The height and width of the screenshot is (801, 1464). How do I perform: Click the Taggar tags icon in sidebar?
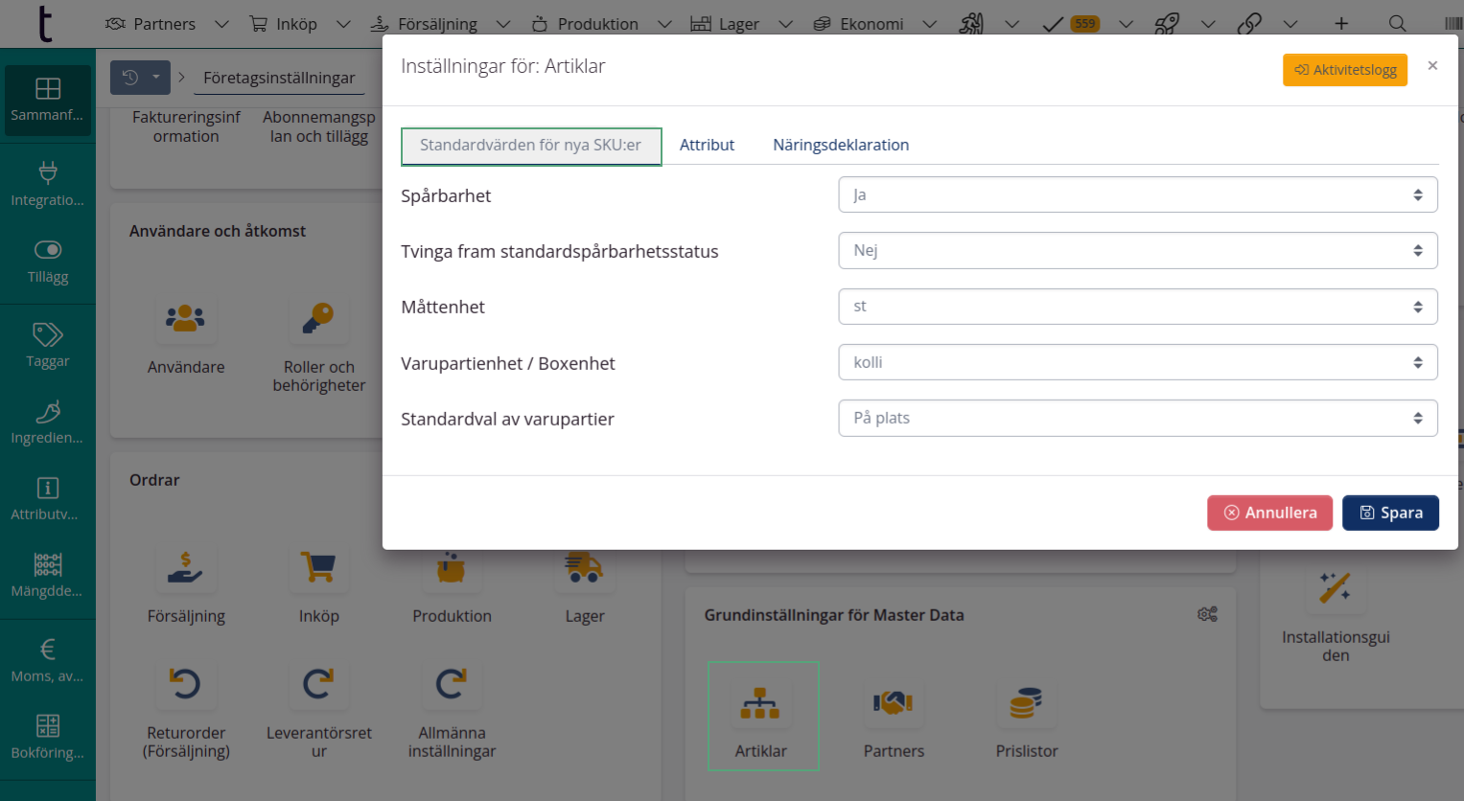point(47,334)
